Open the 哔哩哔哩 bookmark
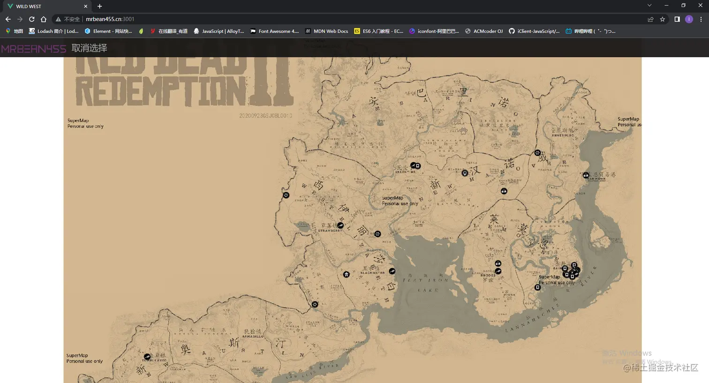This screenshot has height=383, width=709. 590,31
